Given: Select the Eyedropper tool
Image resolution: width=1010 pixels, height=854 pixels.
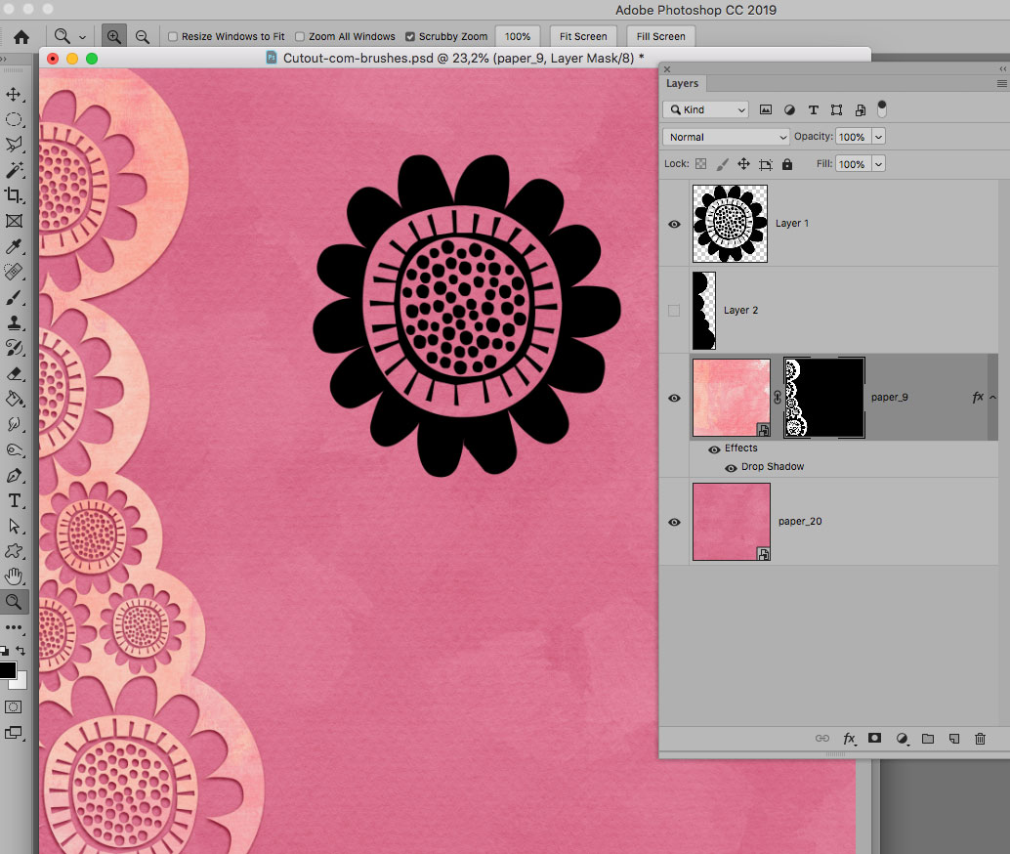Looking at the screenshot, I should [14, 246].
